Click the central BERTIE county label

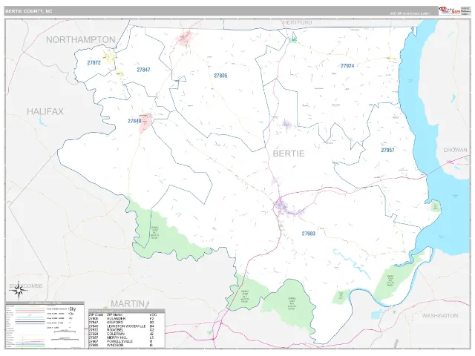tap(289, 154)
